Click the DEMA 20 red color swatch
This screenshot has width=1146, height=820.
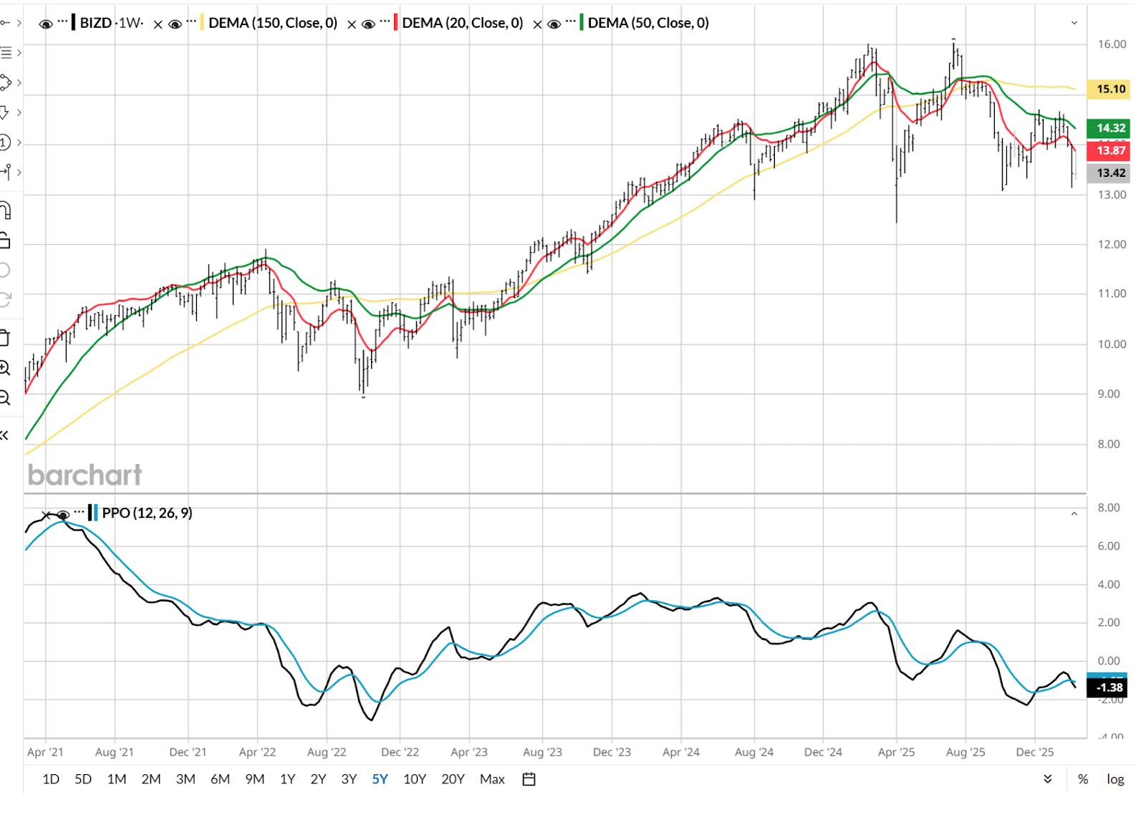[x=396, y=22]
